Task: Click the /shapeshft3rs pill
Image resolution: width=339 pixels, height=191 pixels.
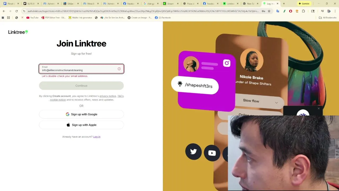Action: coord(195,85)
